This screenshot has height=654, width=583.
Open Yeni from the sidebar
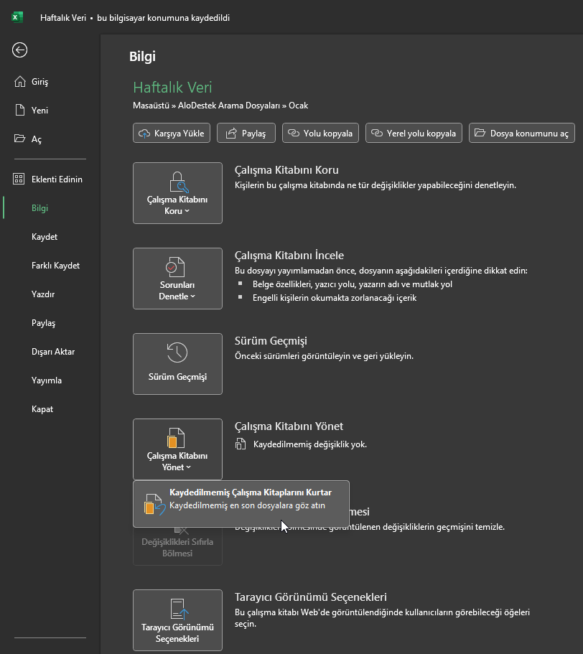pos(40,110)
